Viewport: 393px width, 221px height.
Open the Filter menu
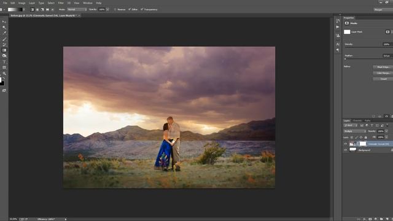point(61,3)
